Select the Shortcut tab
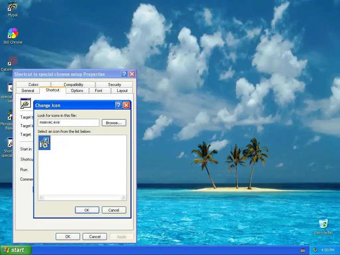The height and width of the screenshot is (255, 340). click(52, 90)
